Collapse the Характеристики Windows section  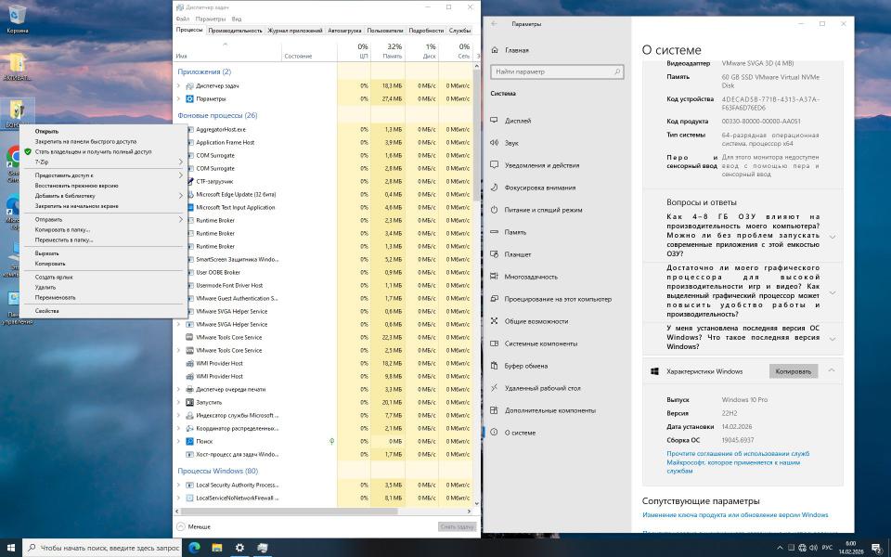click(832, 370)
